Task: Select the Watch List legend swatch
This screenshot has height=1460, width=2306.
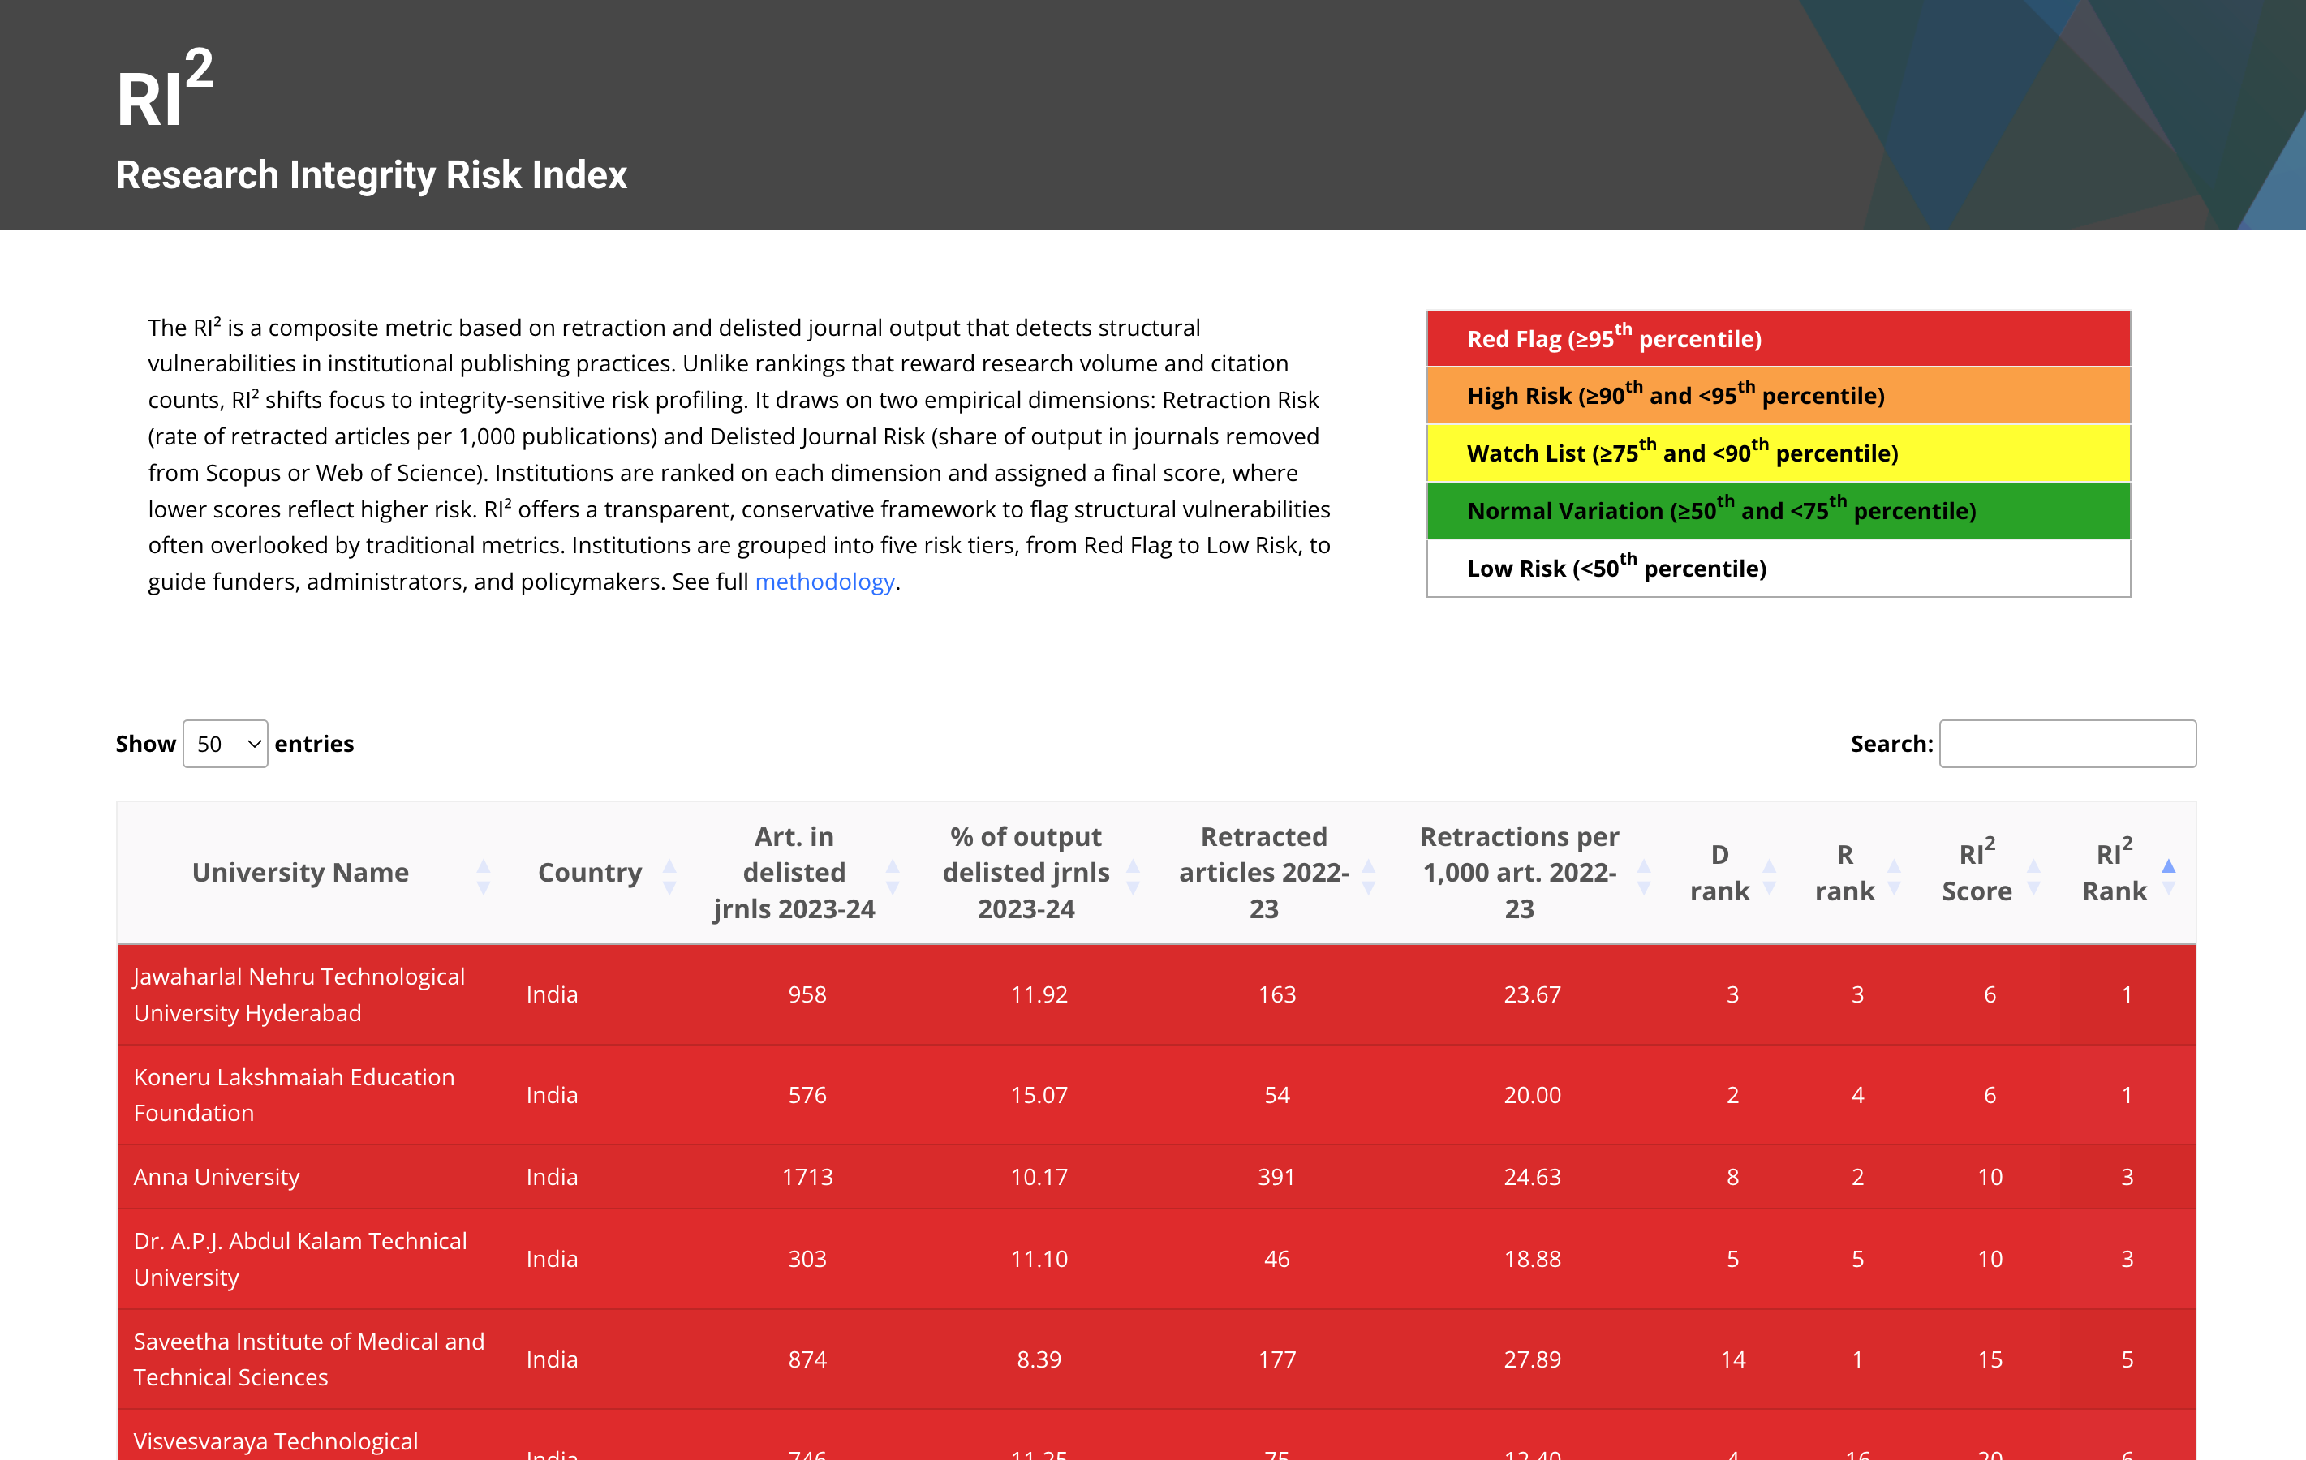Action: (1779, 453)
